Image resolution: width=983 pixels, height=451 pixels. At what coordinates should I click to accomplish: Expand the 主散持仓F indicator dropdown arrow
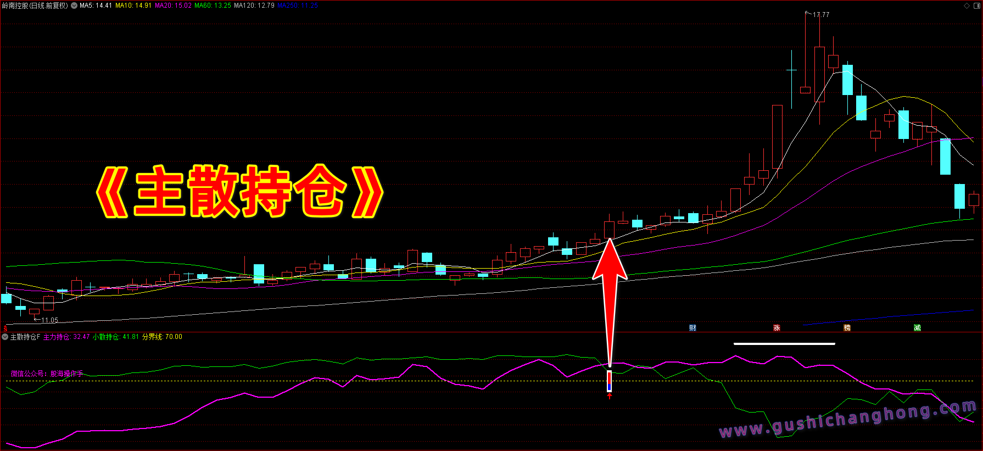(x=5, y=337)
